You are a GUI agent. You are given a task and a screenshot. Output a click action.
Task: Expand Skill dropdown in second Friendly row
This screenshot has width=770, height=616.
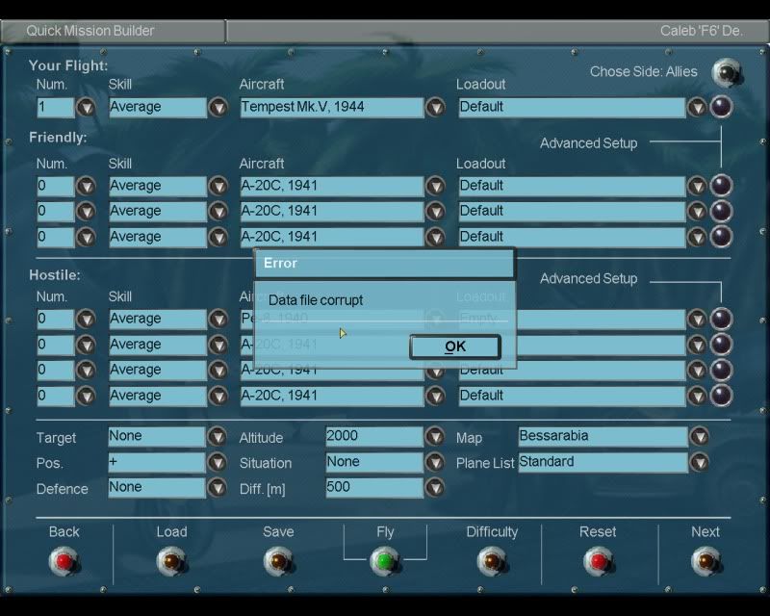pyautogui.click(x=218, y=211)
